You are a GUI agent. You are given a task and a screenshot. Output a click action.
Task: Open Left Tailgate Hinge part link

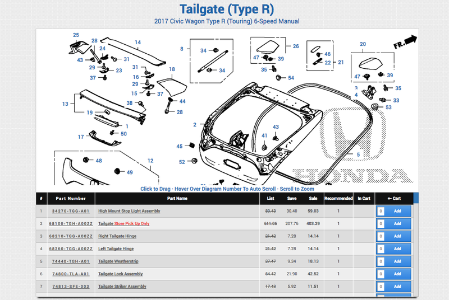(116, 249)
